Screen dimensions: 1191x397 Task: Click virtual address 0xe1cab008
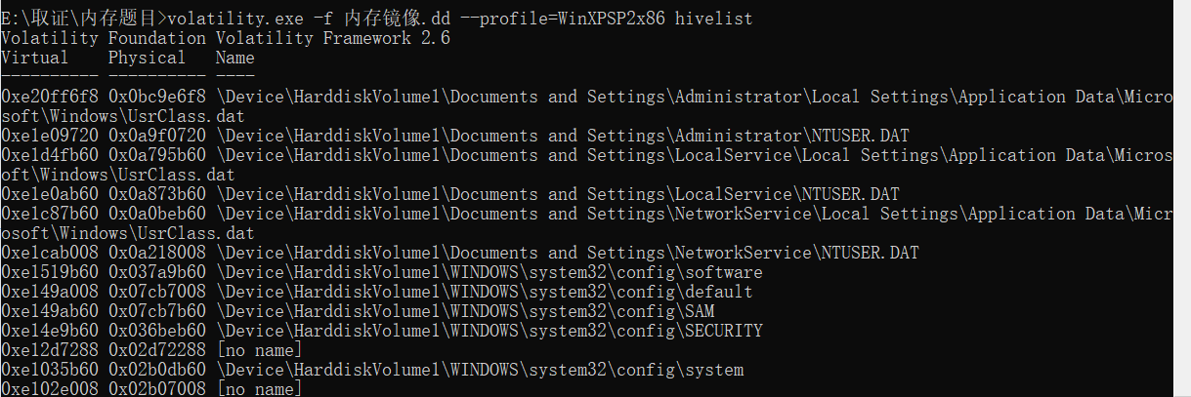[50, 253]
